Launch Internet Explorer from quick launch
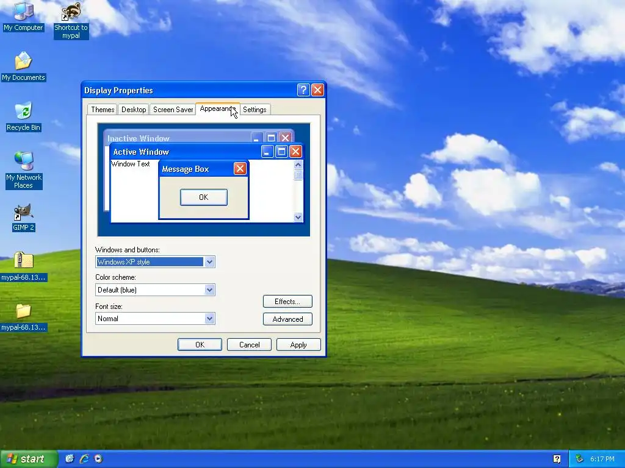Viewport: 625px width, 468px height. [x=84, y=459]
